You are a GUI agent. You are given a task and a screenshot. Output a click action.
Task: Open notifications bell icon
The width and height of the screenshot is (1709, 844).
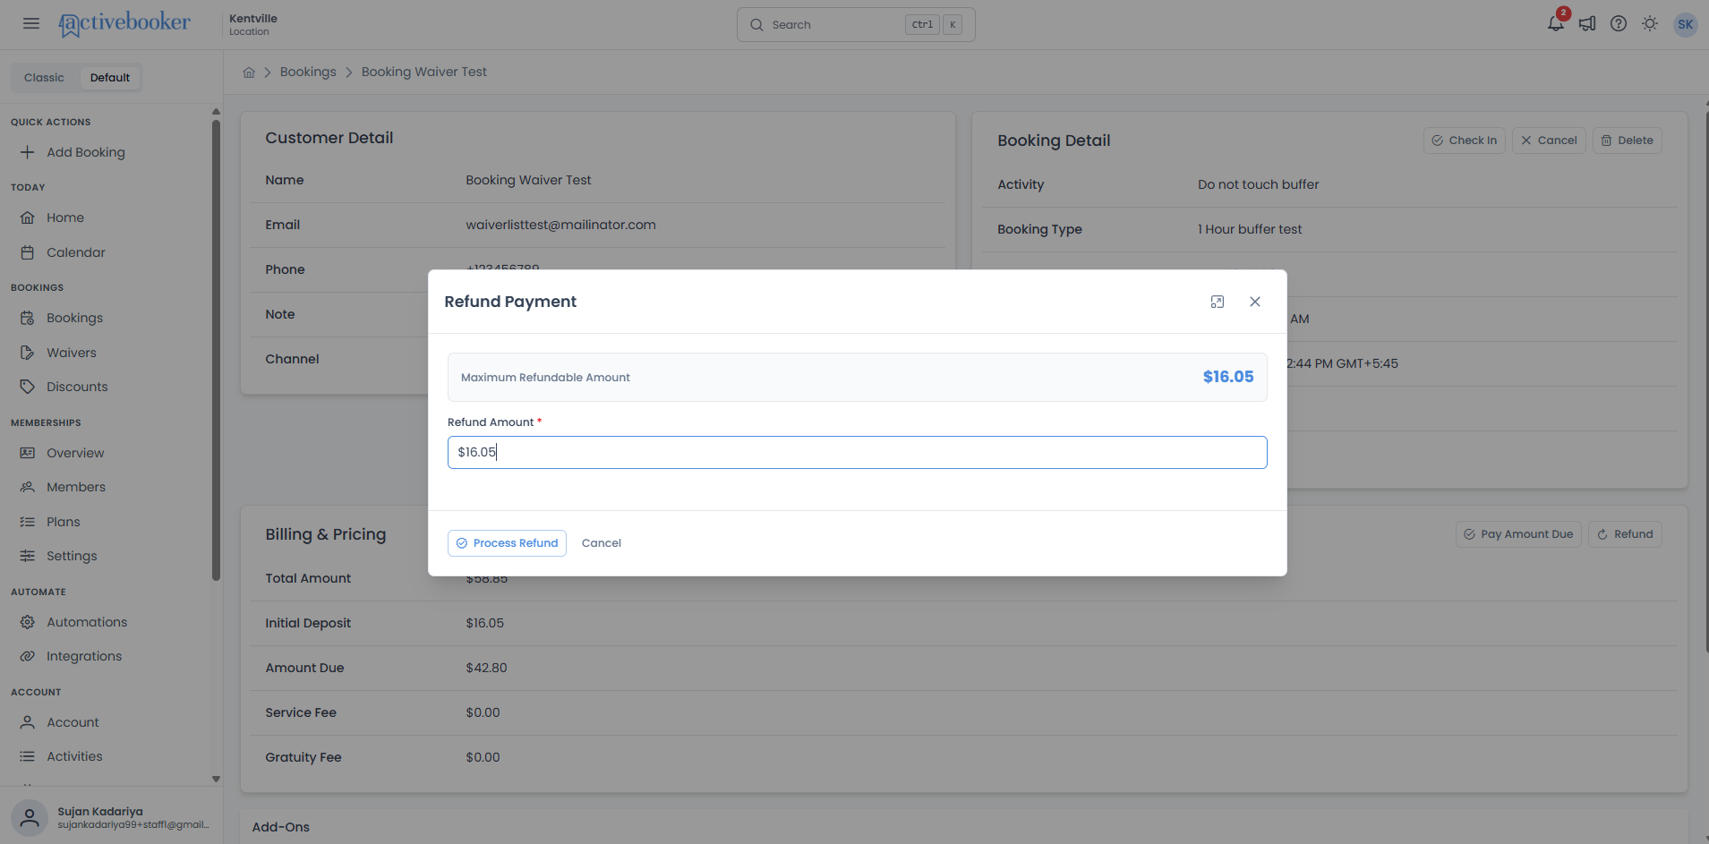pos(1556,23)
